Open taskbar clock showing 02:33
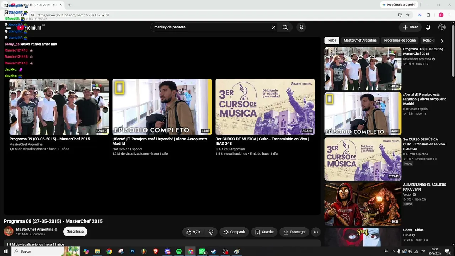The height and width of the screenshot is (256, 455). pos(434,251)
